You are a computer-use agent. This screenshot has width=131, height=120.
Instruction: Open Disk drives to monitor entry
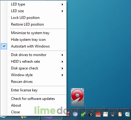[x=33, y=55]
